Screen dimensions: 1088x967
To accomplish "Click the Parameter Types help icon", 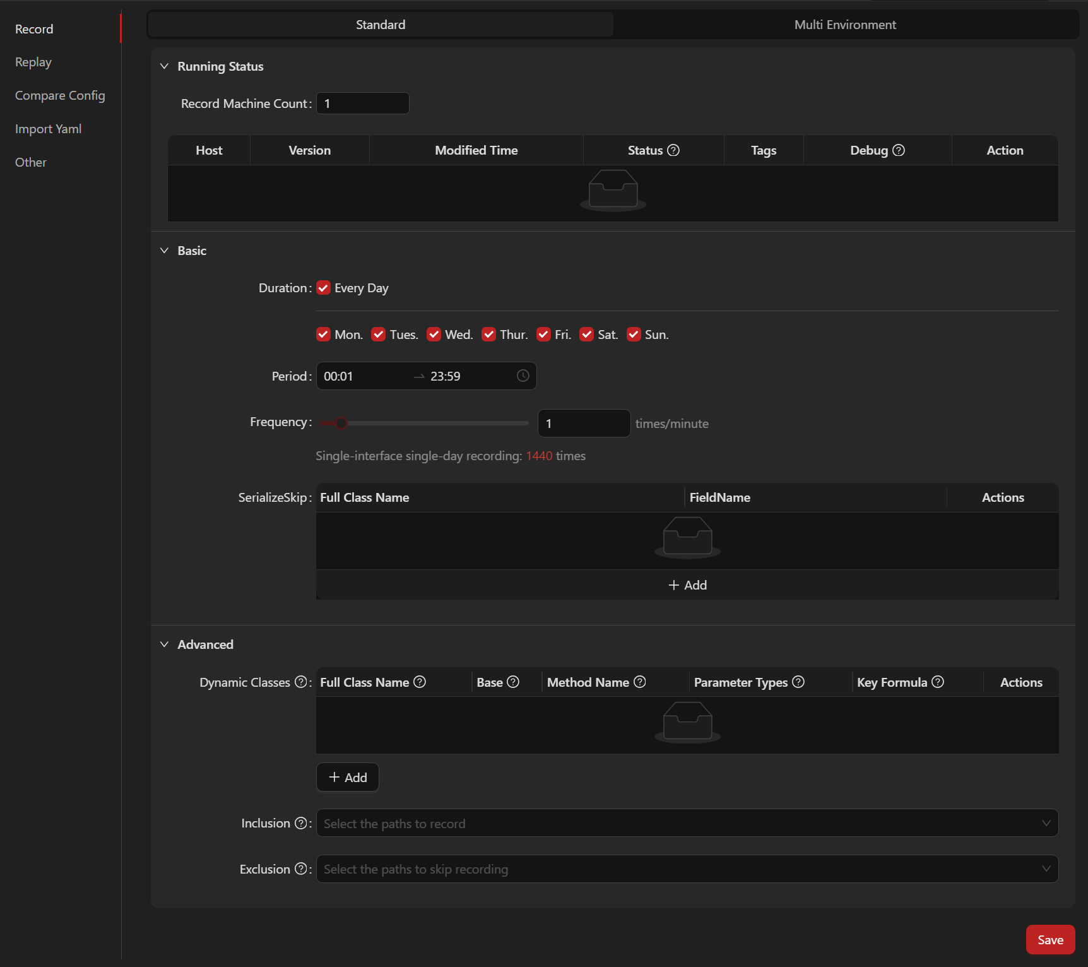I will 798,682.
